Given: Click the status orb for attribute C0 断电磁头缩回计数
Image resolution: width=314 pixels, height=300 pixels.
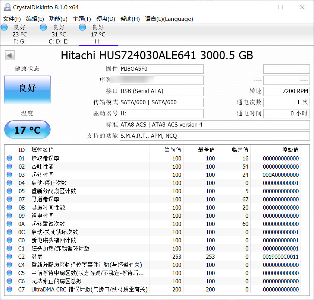Looking at the screenshot, I should point(9,240).
